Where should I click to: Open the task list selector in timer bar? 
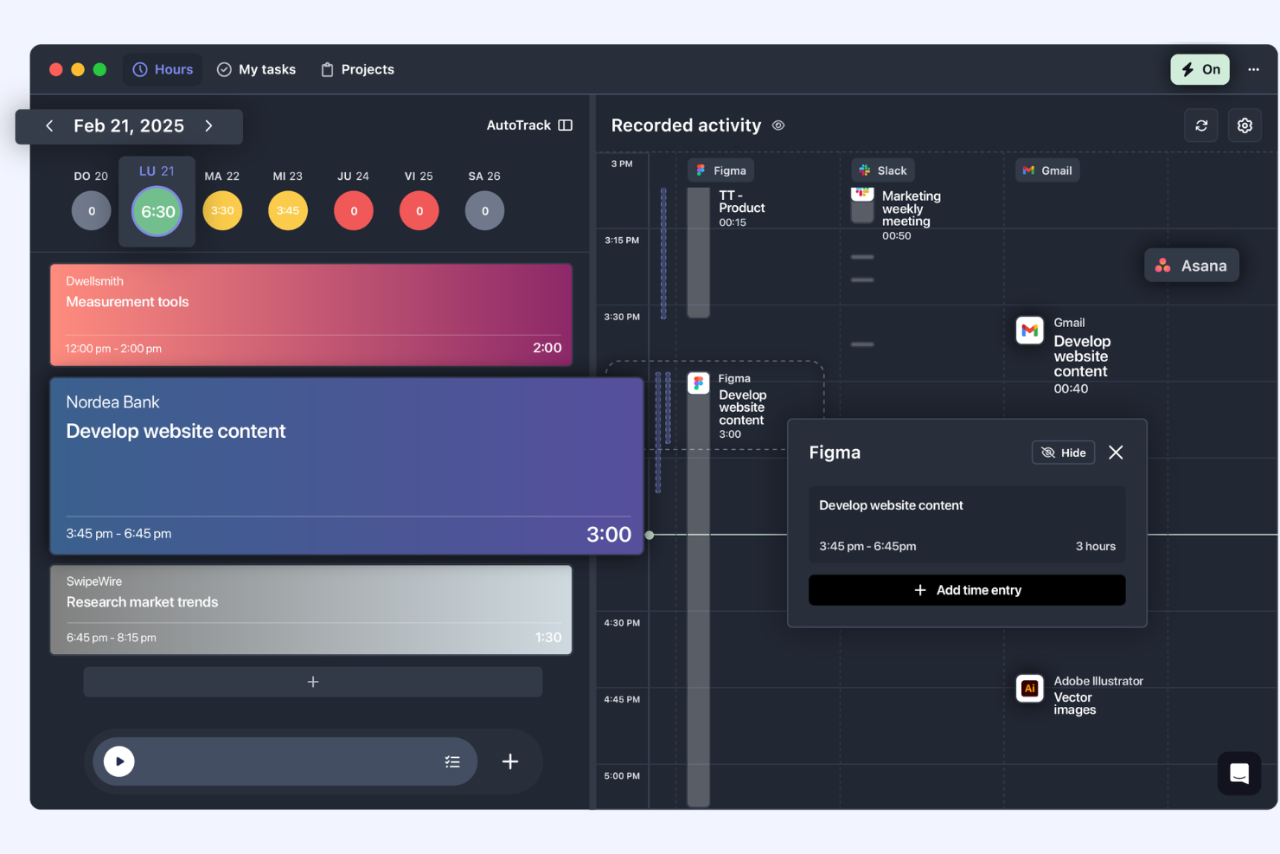(x=452, y=761)
